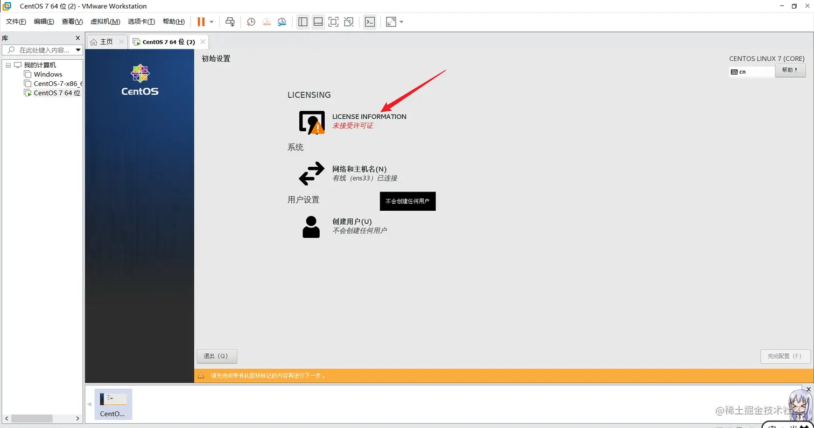Click the stretch guest display icon

point(391,22)
